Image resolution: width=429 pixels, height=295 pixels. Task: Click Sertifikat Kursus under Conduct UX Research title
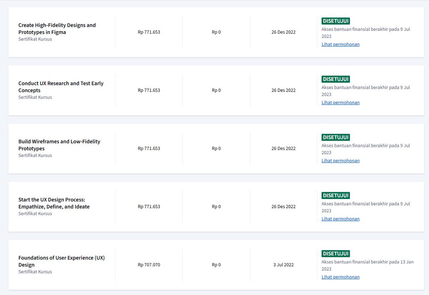pyautogui.click(x=35, y=97)
